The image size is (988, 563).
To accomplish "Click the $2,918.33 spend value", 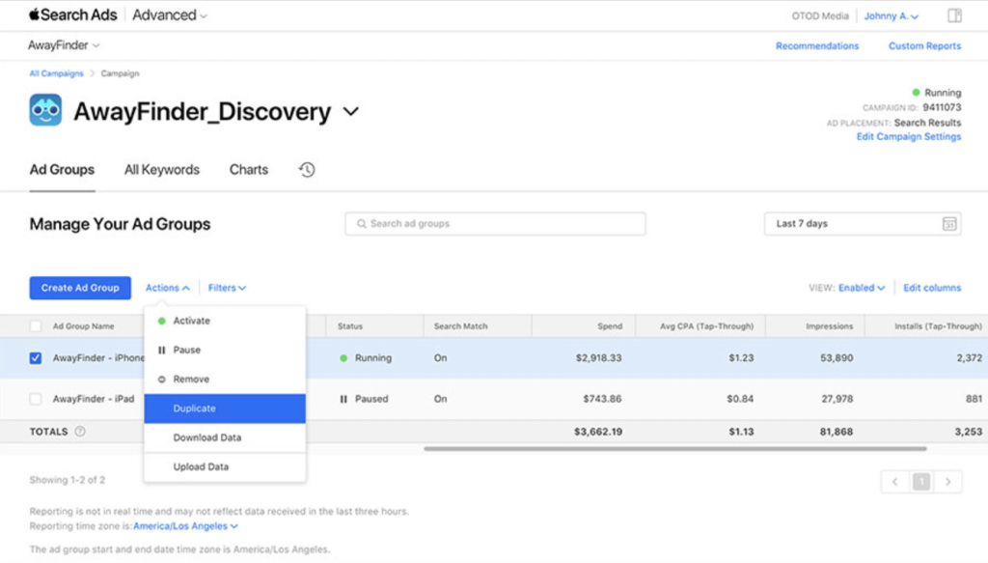I will pos(598,358).
